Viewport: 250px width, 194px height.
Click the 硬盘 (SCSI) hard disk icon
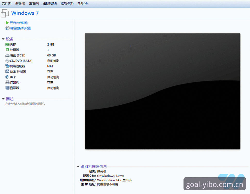pos(7,55)
